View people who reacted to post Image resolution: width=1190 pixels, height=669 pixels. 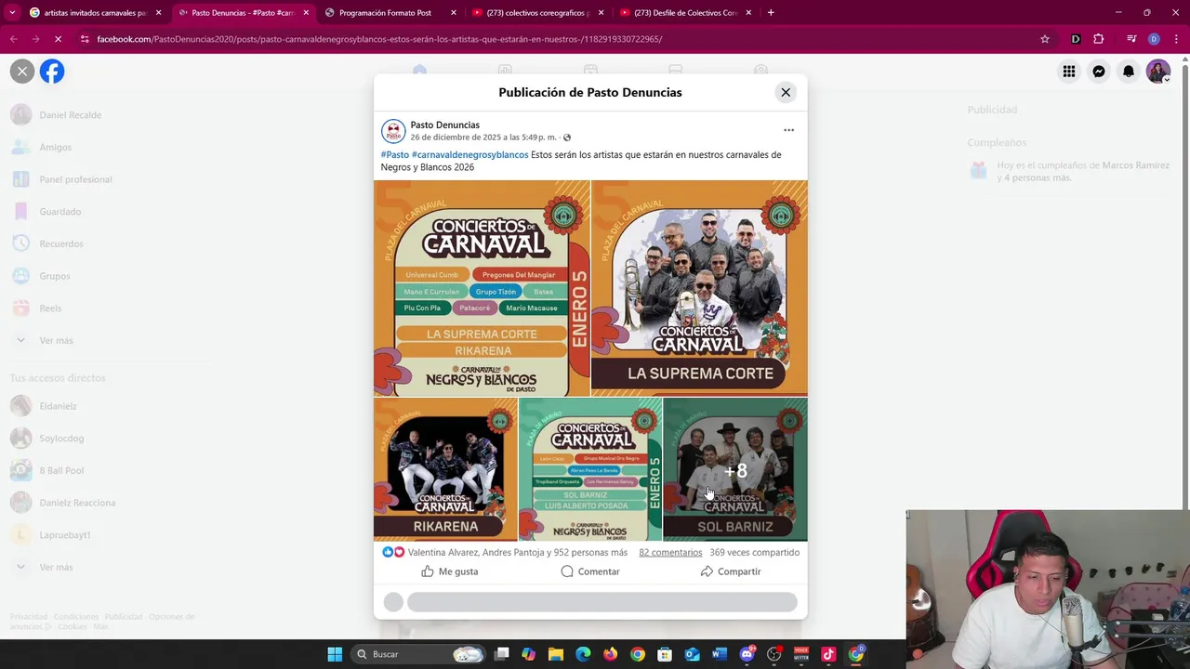(x=516, y=552)
